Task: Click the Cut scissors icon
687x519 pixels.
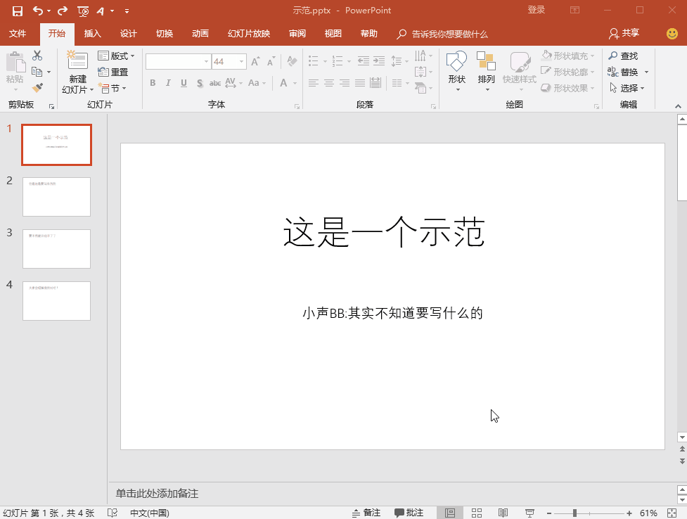Action: (x=37, y=56)
